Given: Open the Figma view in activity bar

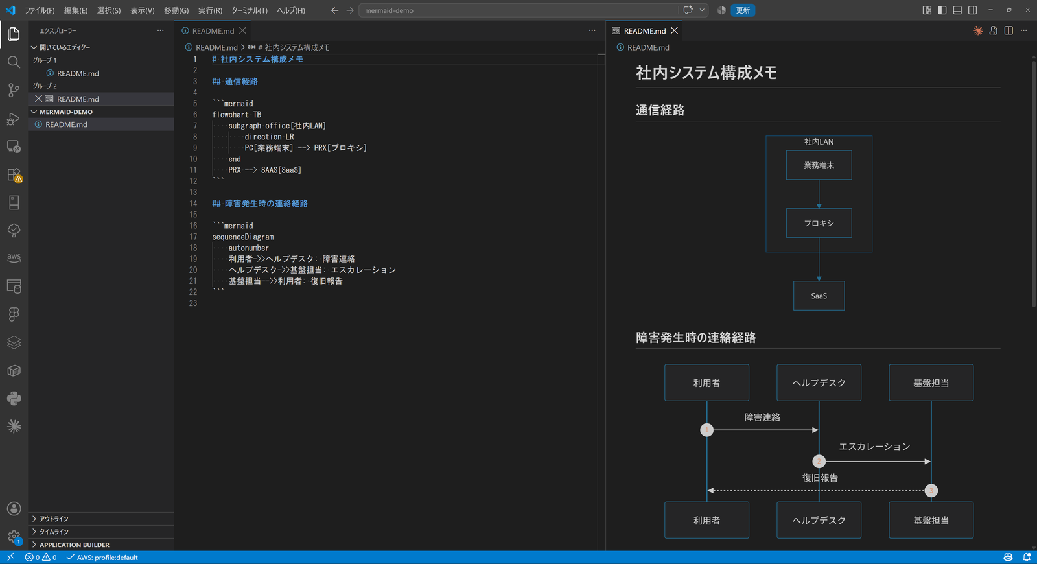Looking at the screenshot, I should pos(14,314).
